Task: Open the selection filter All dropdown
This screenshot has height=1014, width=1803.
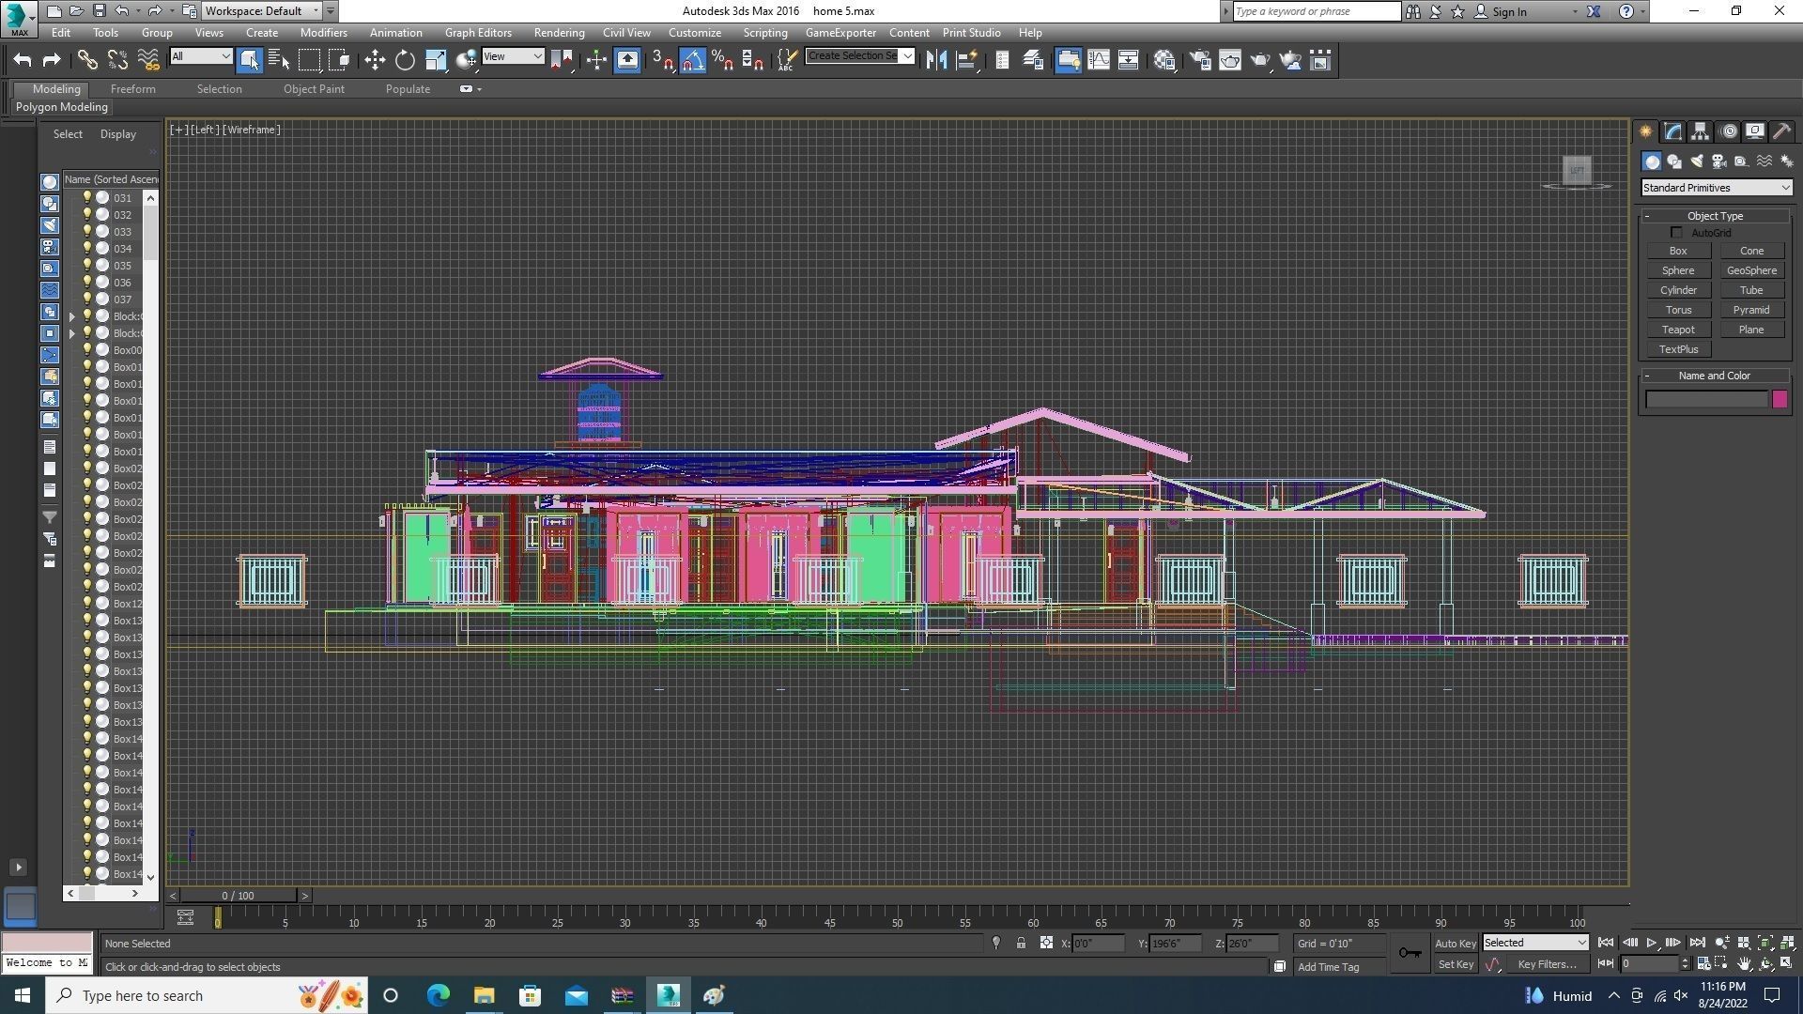Action: 201,56
